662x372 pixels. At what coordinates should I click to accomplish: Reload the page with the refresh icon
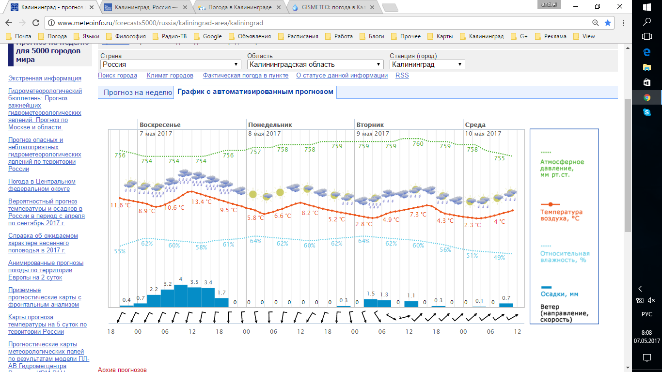35,23
